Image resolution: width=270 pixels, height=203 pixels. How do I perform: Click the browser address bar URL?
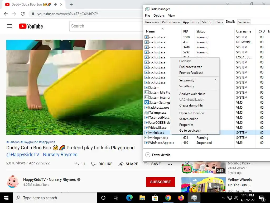click(68, 14)
